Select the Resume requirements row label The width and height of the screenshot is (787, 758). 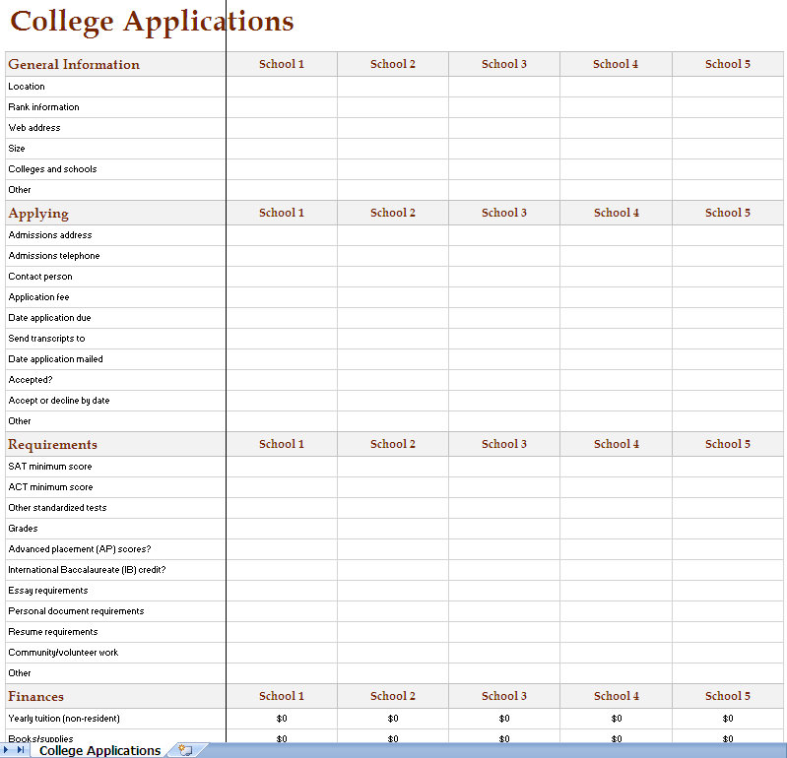tap(53, 632)
